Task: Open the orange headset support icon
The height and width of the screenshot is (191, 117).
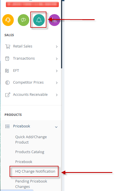Action: pos(8,20)
